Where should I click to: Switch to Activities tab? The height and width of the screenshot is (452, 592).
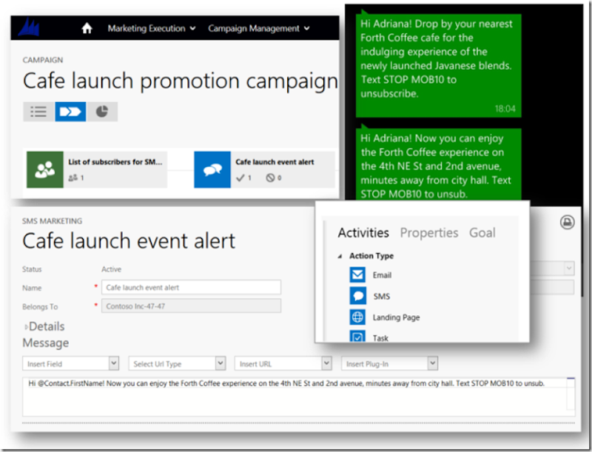363,233
